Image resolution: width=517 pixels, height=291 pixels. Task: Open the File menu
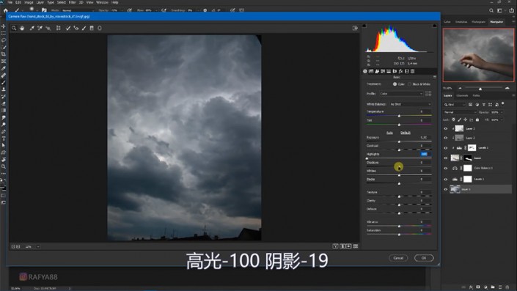click(x=10, y=2)
